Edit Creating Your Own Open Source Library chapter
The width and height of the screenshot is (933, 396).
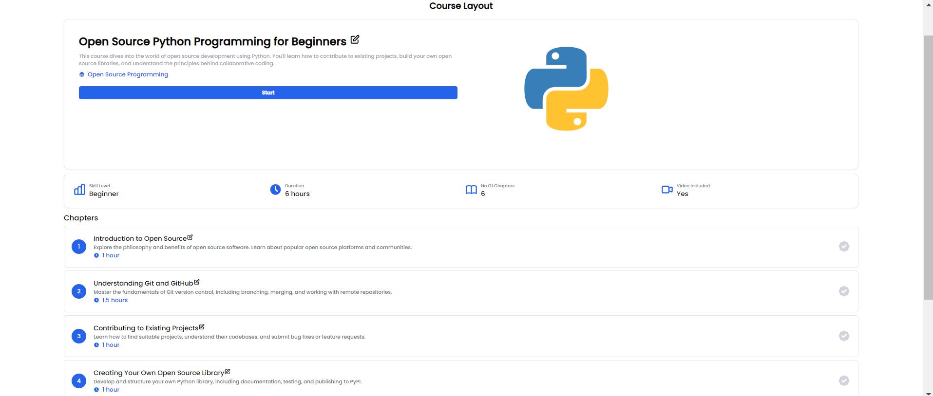point(228,372)
